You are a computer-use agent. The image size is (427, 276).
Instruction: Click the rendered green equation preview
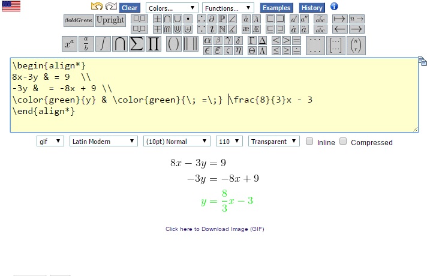(x=227, y=201)
